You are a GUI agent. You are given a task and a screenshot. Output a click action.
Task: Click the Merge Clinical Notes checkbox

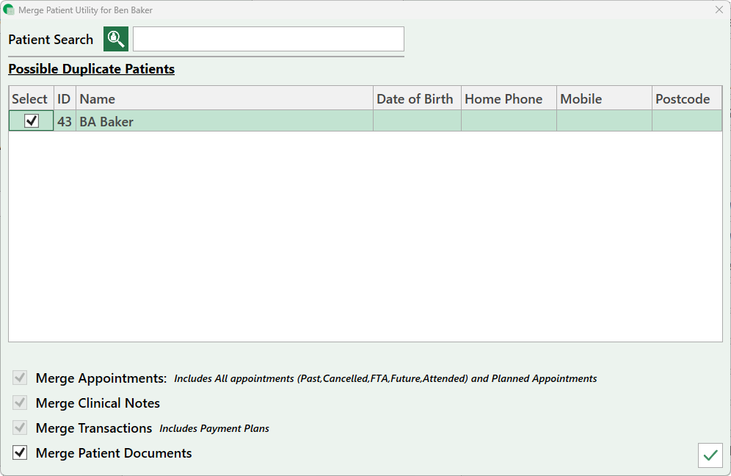(21, 403)
